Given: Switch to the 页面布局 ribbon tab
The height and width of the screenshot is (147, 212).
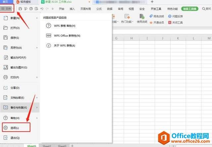Looking at the screenshot, I should (x=85, y=9).
